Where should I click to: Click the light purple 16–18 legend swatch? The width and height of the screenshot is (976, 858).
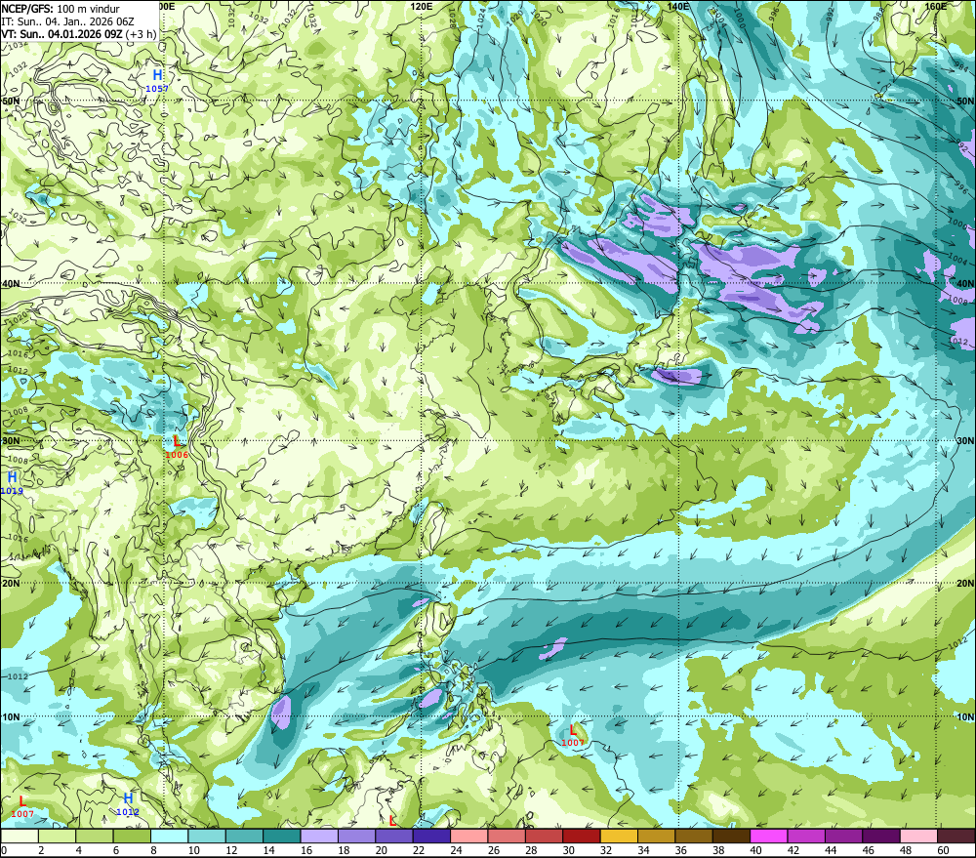point(319,836)
